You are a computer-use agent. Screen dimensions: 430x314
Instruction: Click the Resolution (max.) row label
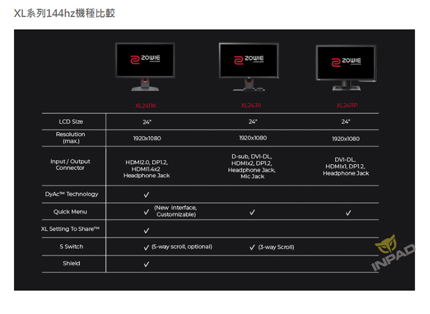(71, 138)
